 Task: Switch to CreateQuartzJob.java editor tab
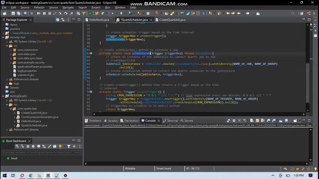[x=170, y=20]
